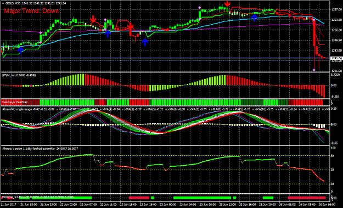Click the 23 Jun 00:00 time label
Viewport: 343px width, 208px height.
[168, 205]
